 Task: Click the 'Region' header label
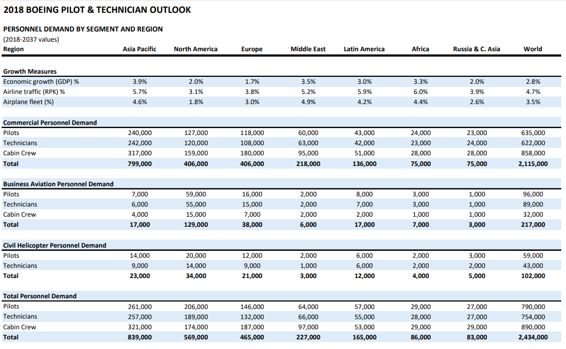[x=13, y=49]
